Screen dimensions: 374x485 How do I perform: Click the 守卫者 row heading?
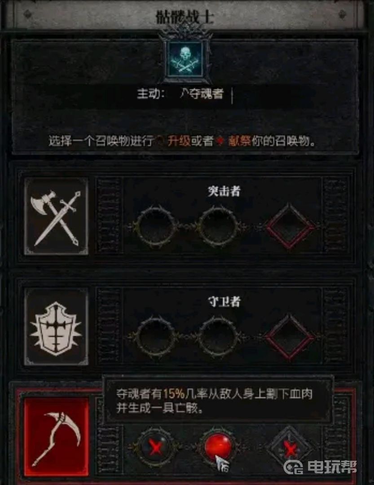[x=224, y=302]
